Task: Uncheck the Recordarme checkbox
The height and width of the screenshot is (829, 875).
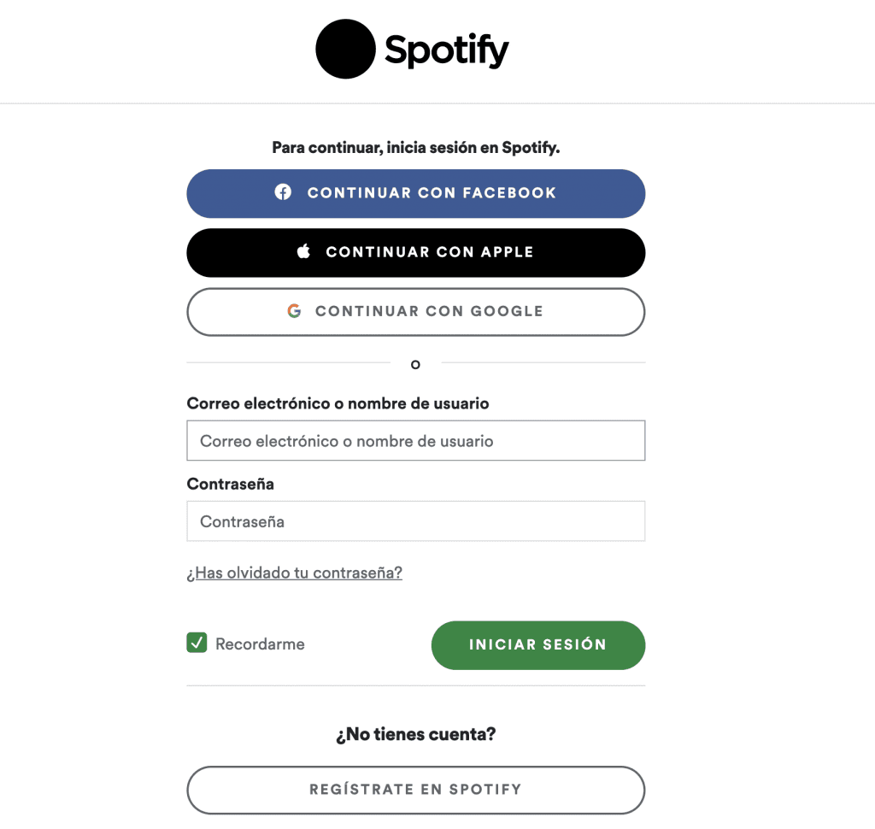Action: coord(197,643)
